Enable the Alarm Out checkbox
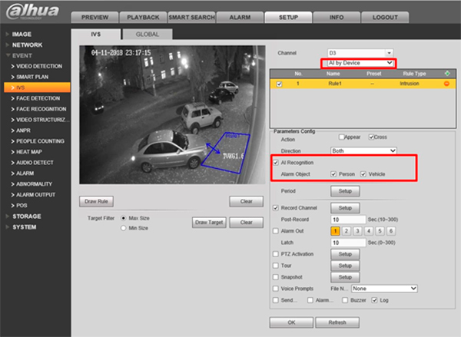This screenshot has height=337, width=461. [x=276, y=231]
